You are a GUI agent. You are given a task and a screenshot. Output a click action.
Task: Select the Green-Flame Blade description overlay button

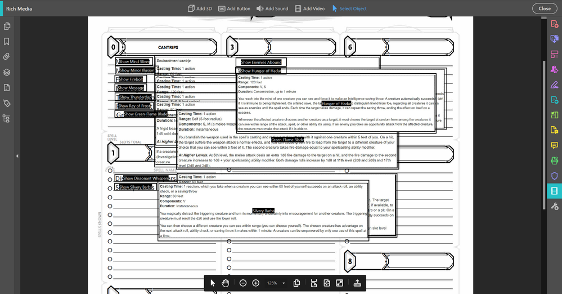287,140
